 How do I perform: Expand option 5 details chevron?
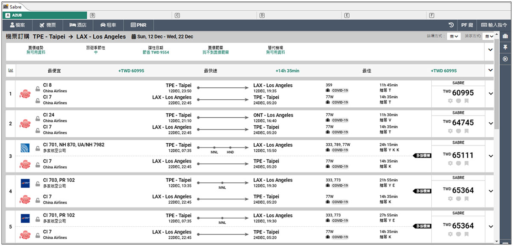[490, 226]
